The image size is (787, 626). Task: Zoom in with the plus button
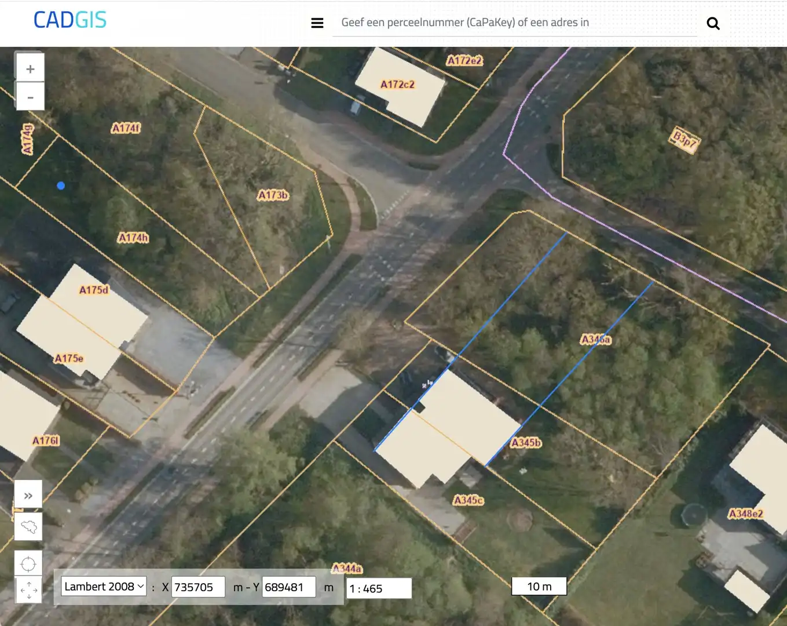(30, 69)
